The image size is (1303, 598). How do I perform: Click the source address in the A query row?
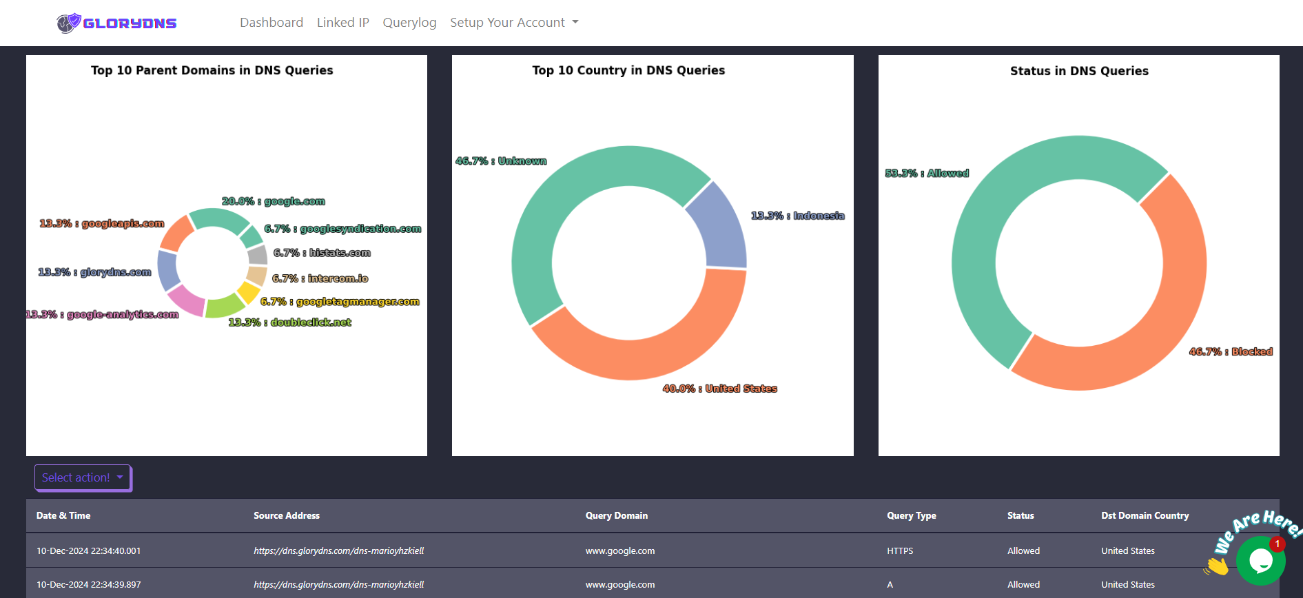coord(338,585)
